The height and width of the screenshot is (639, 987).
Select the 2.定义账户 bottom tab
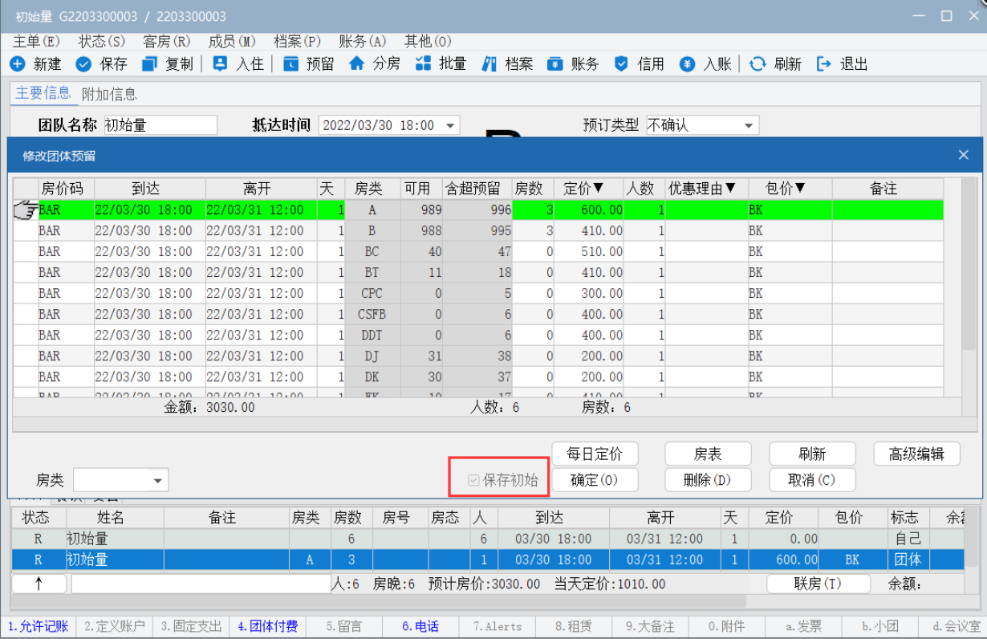pyautogui.click(x=115, y=626)
